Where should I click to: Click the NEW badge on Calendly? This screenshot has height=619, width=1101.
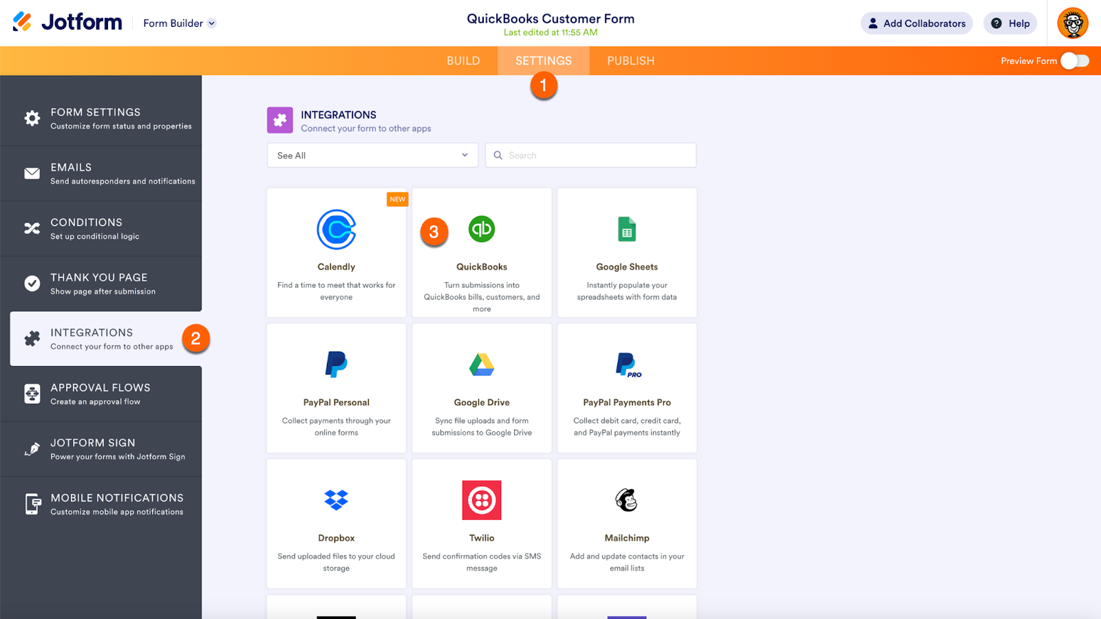(x=398, y=199)
